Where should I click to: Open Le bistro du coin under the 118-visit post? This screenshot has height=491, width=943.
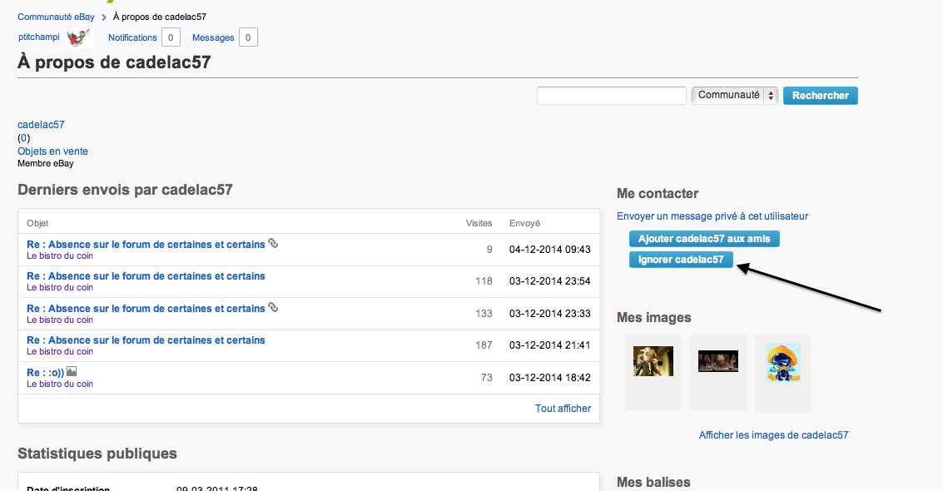click(x=60, y=287)
